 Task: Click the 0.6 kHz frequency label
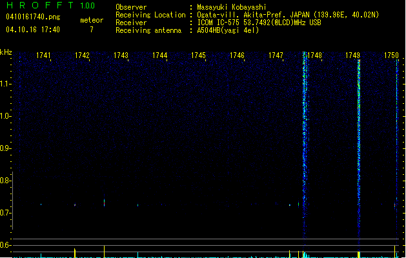pos(5,245)
